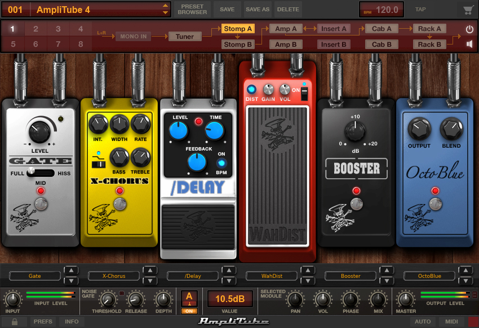
Task: Open the OctoBlue stomp slot selector
Action: pos(429,276)
